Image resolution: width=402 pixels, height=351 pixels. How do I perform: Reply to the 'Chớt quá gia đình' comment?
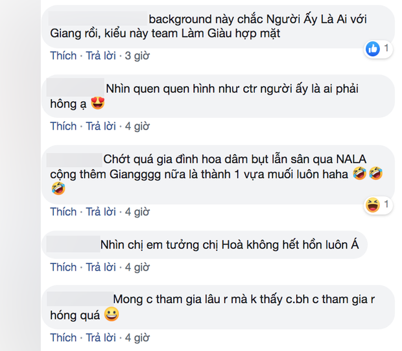(x=100, y=212)
